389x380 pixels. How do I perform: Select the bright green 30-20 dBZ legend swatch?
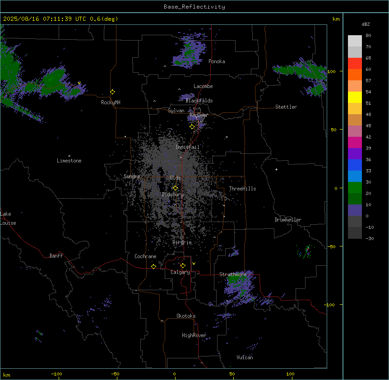(x=355, y=188)
